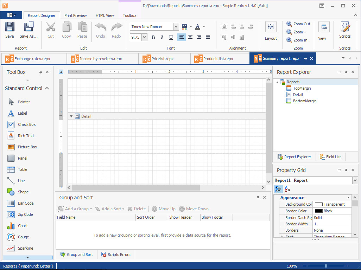The image size is (361, 270).
Task: Pin the Tool Box panel
Action: coord(40,72)
